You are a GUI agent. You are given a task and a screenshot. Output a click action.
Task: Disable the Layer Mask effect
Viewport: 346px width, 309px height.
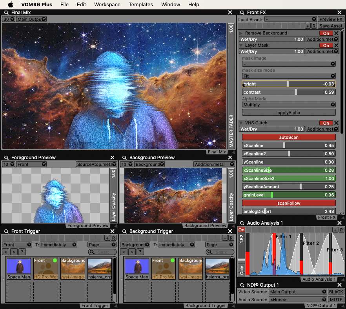click(x=326, y=45)
